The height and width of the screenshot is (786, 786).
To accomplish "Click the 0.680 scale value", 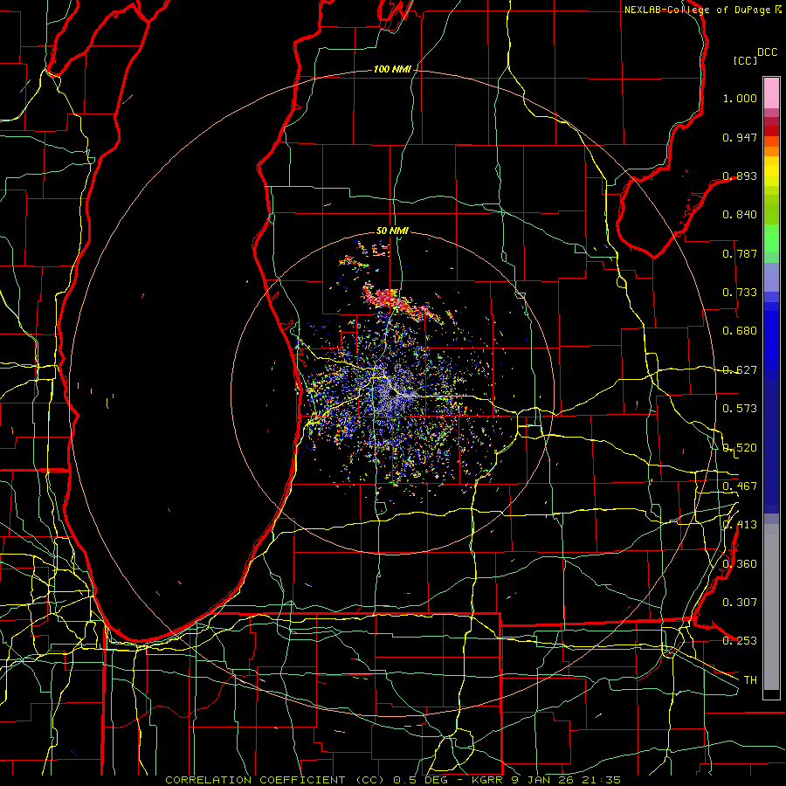I will [740, 331].
